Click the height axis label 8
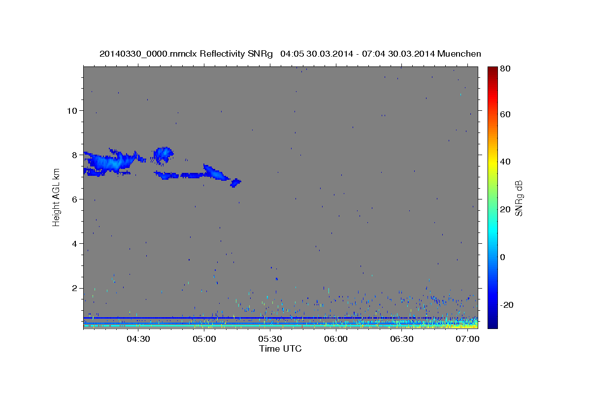The height and width of the screenshot is (394, 591). pos(75,155)
